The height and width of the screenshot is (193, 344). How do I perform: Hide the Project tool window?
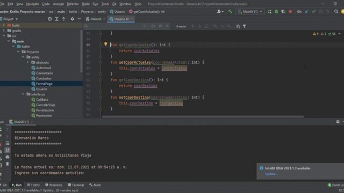point(79,19)
